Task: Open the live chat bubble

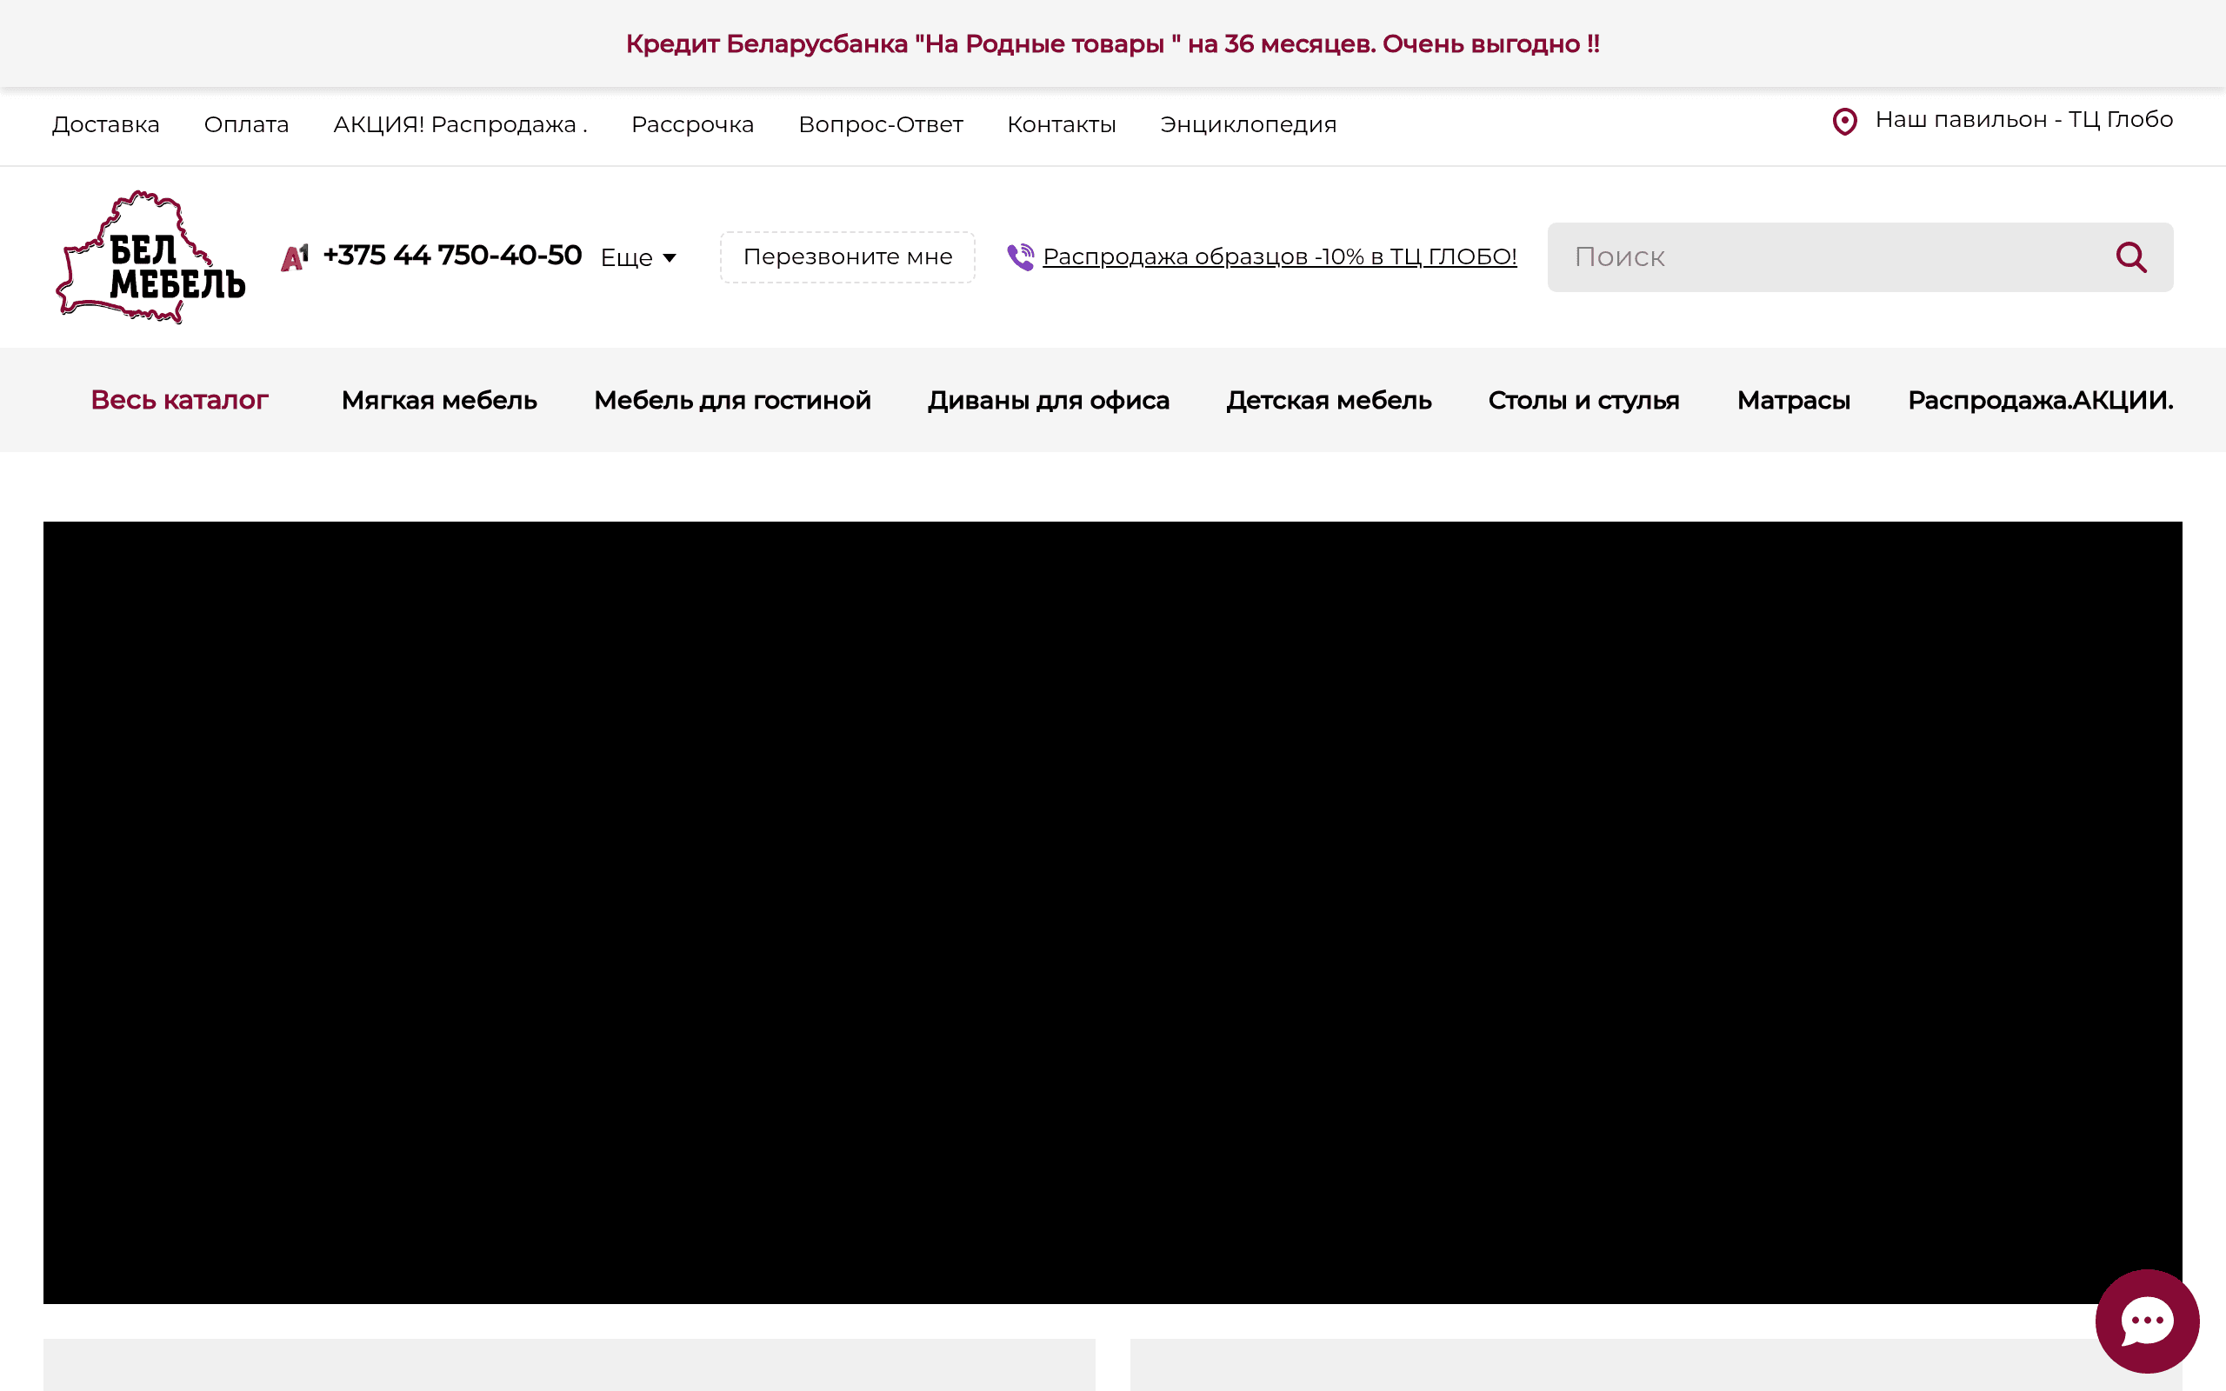Action: (x=2147, y=1321)
